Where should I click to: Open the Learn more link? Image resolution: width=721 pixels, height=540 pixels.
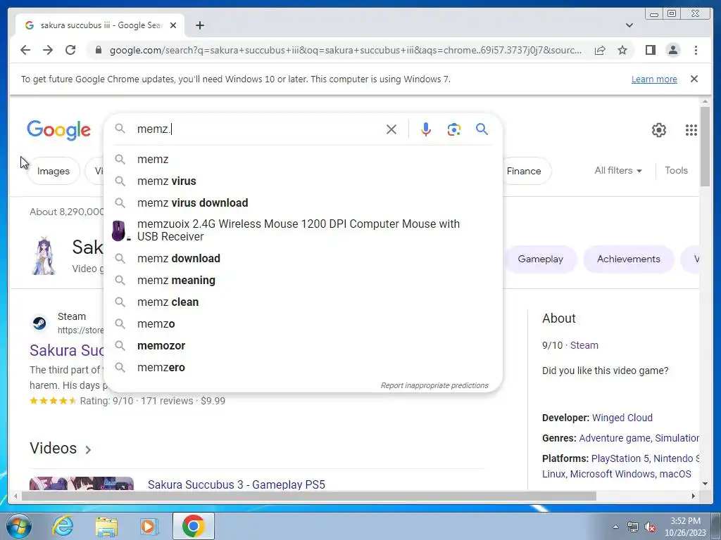click(654, 79)
